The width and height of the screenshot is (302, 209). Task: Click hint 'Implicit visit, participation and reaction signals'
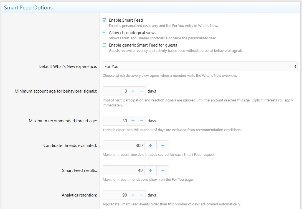pos(198,103)
